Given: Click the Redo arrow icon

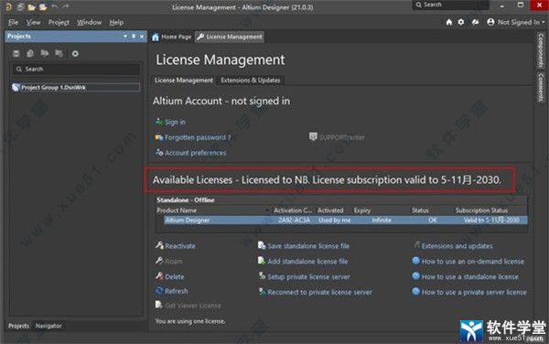Looking at the screenshot, I should 66,6.
